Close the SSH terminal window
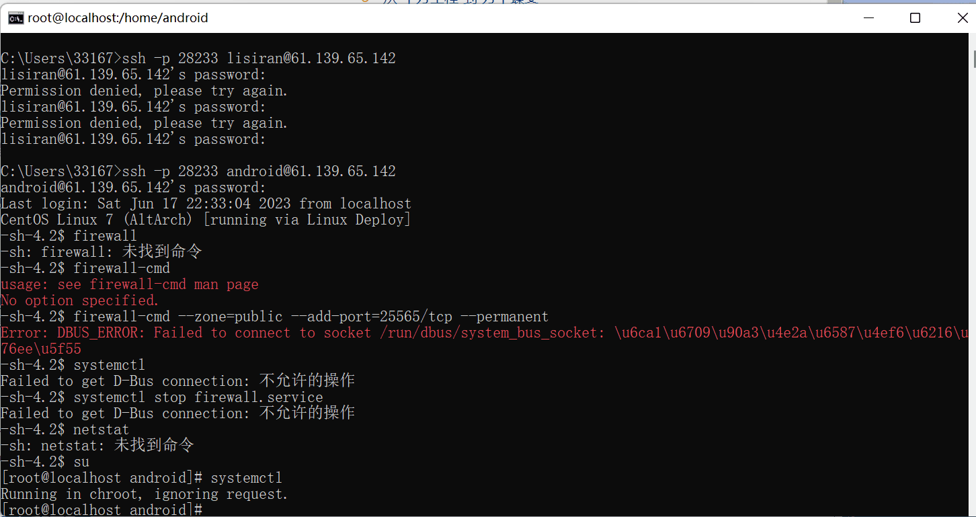 pos(962,18)
